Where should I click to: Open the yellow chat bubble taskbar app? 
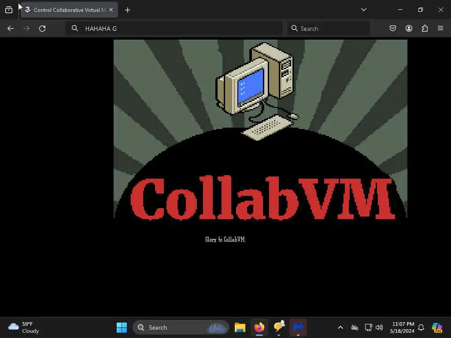[x=279, y=327]
